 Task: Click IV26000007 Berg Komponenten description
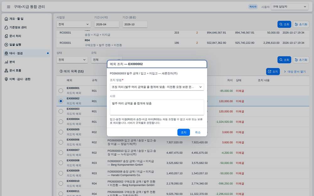[131, 163]
